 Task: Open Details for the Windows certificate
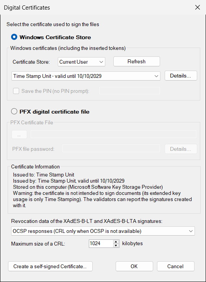(x=181, y=76)
